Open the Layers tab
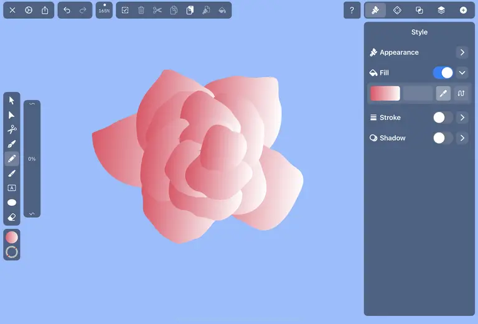 441,11
